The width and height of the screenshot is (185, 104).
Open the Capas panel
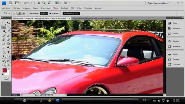point(175,54)
